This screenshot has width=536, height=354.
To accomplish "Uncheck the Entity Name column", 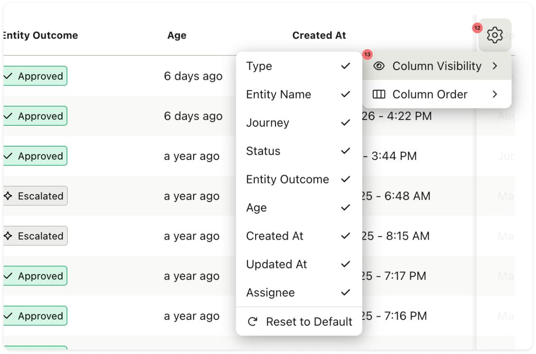I will [x=299, y=94].
